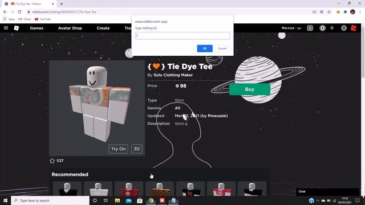Open Windows Start menu
Image resolution: width=365 pixels, height=205 pixels.
pos(5,200)
